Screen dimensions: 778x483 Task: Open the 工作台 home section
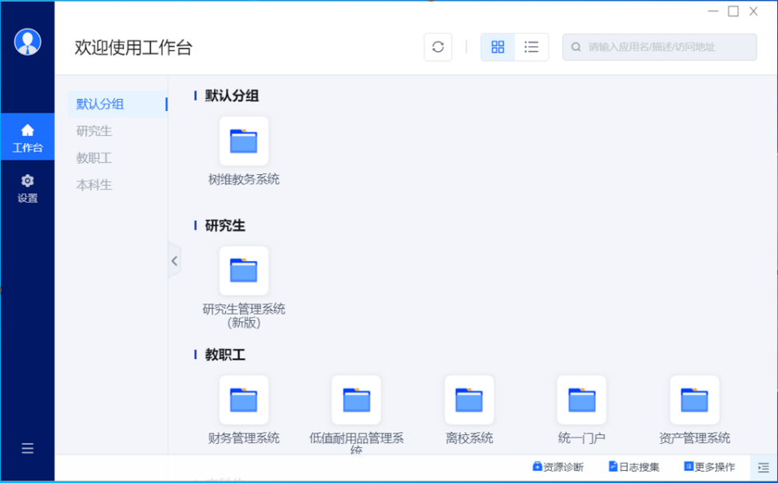(27, 137)
